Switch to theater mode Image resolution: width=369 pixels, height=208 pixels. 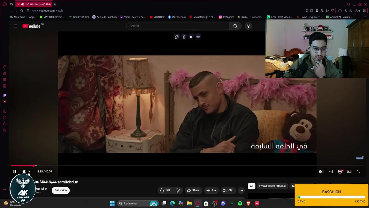coord(349,172)
